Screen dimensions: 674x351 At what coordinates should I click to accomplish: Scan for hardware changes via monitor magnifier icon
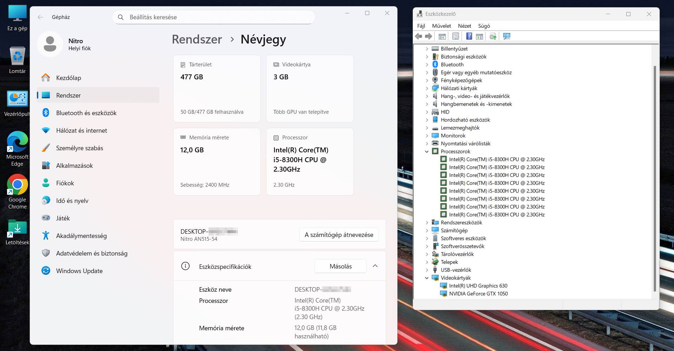click(x=507, y=36)
